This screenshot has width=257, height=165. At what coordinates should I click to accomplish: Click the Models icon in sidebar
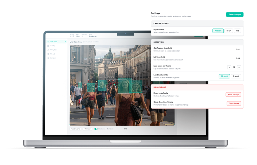pos(48,54)
